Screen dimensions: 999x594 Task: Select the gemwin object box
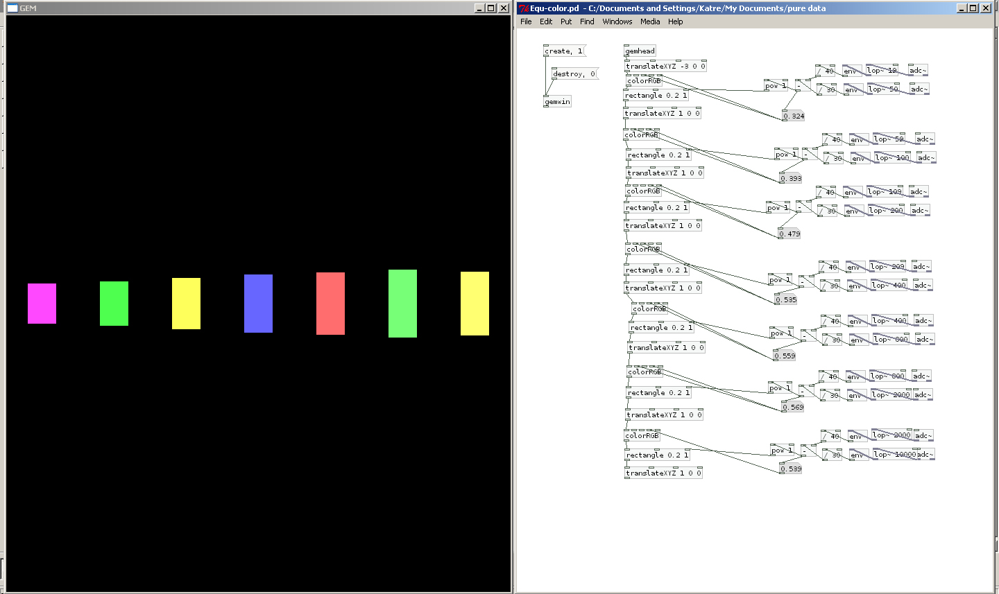point(557,102)
